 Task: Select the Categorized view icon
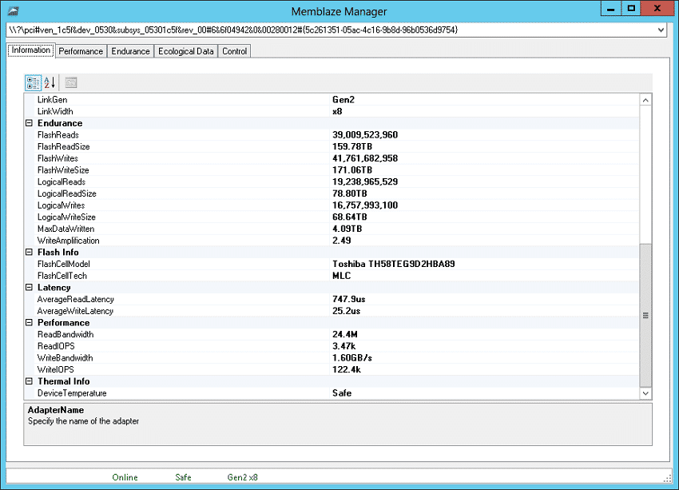[34, 82]
